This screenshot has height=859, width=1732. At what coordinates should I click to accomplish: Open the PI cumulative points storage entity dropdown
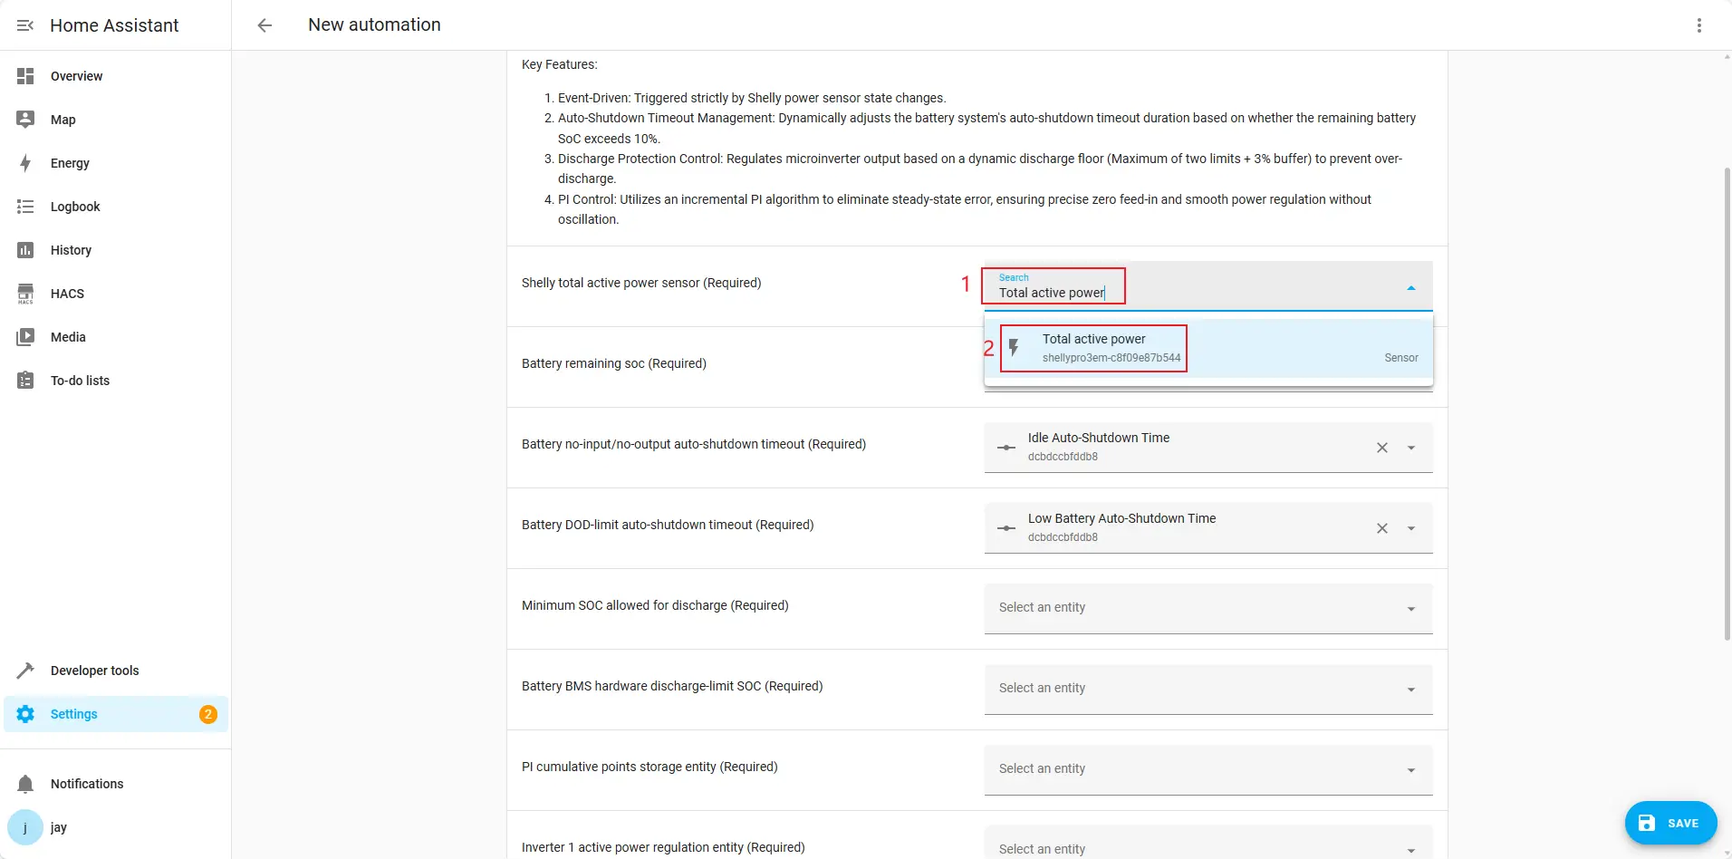(x=1410, y=770)
